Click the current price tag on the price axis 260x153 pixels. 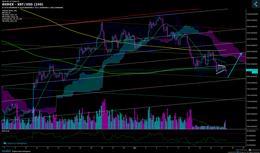pyautogui.click(x=252, y=70)
